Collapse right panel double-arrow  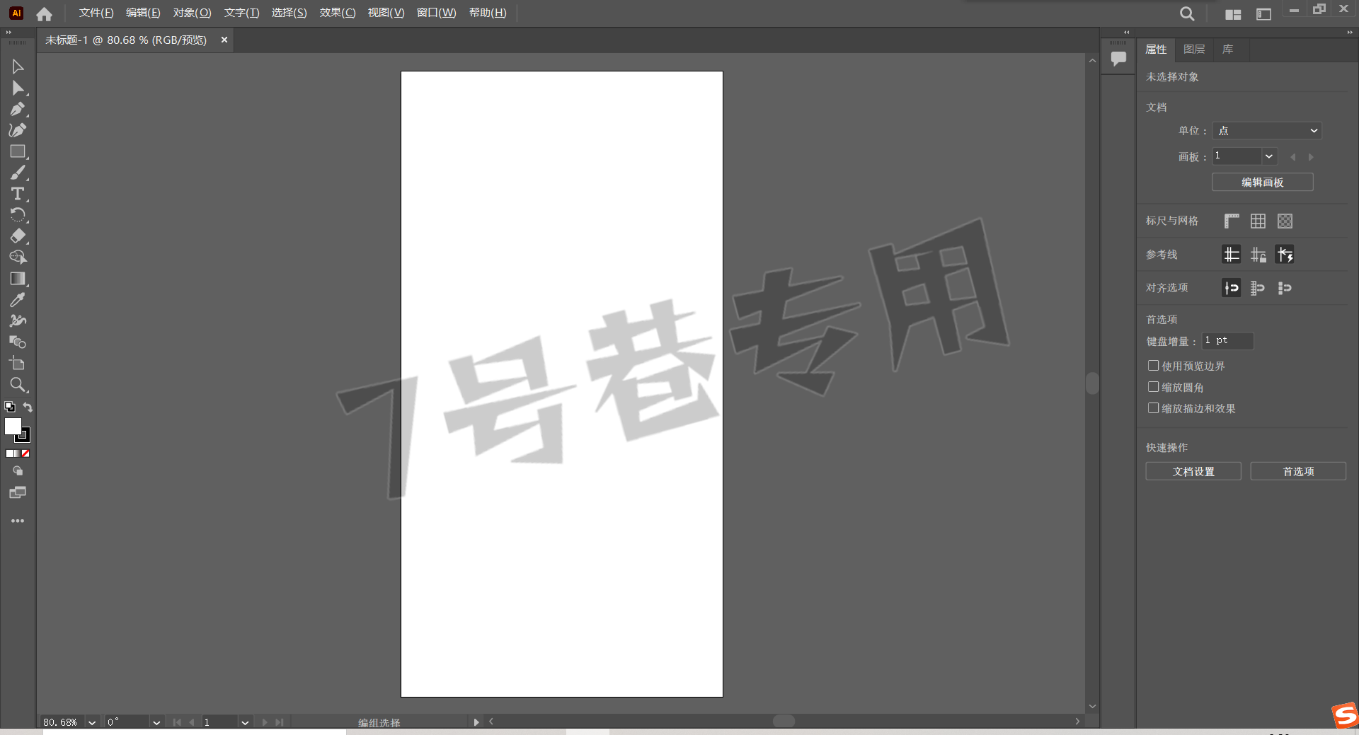pos(1349,33)
